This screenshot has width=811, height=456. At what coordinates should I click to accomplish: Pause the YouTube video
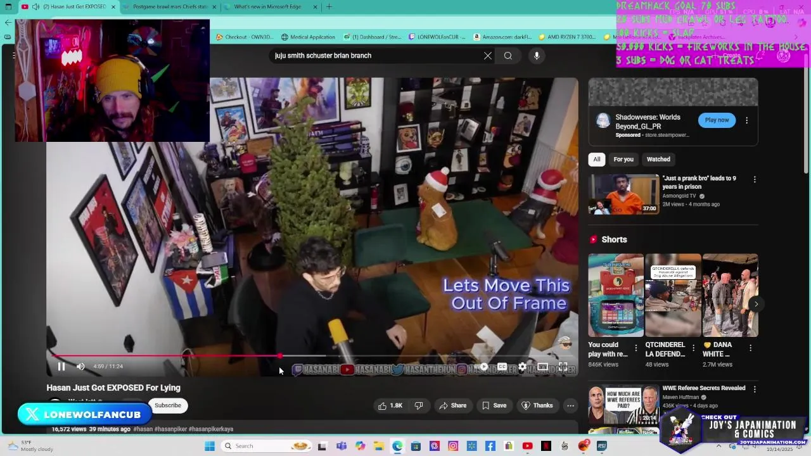click(x=61, y=366)
